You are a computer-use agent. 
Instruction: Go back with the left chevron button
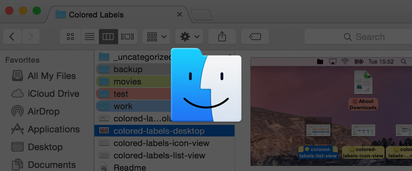point(12,37)
